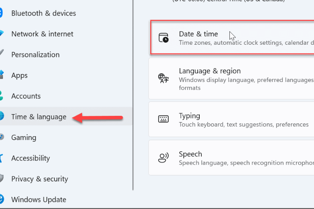Click the Speech microphone person icon
Viewport: 314px width, 209px height.
[163, 158]
